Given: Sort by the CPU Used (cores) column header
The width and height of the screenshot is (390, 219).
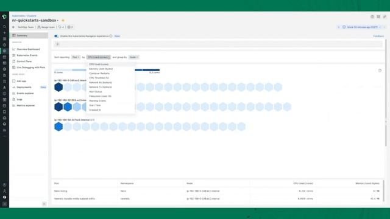Looking at the screenshot, I should click(303, 184).
